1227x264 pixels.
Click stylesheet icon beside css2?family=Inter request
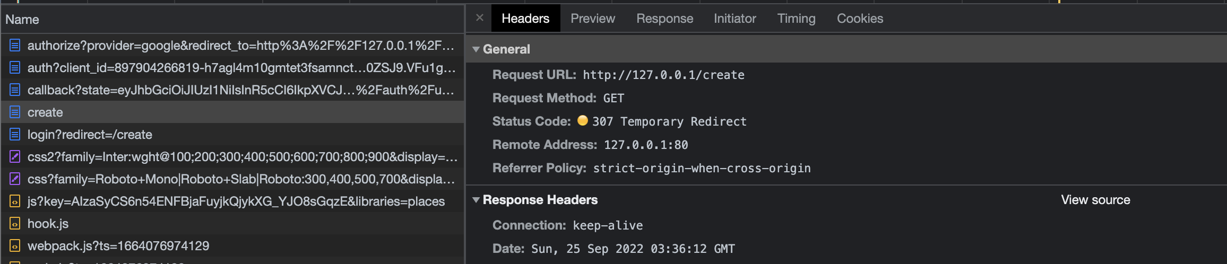15,157
